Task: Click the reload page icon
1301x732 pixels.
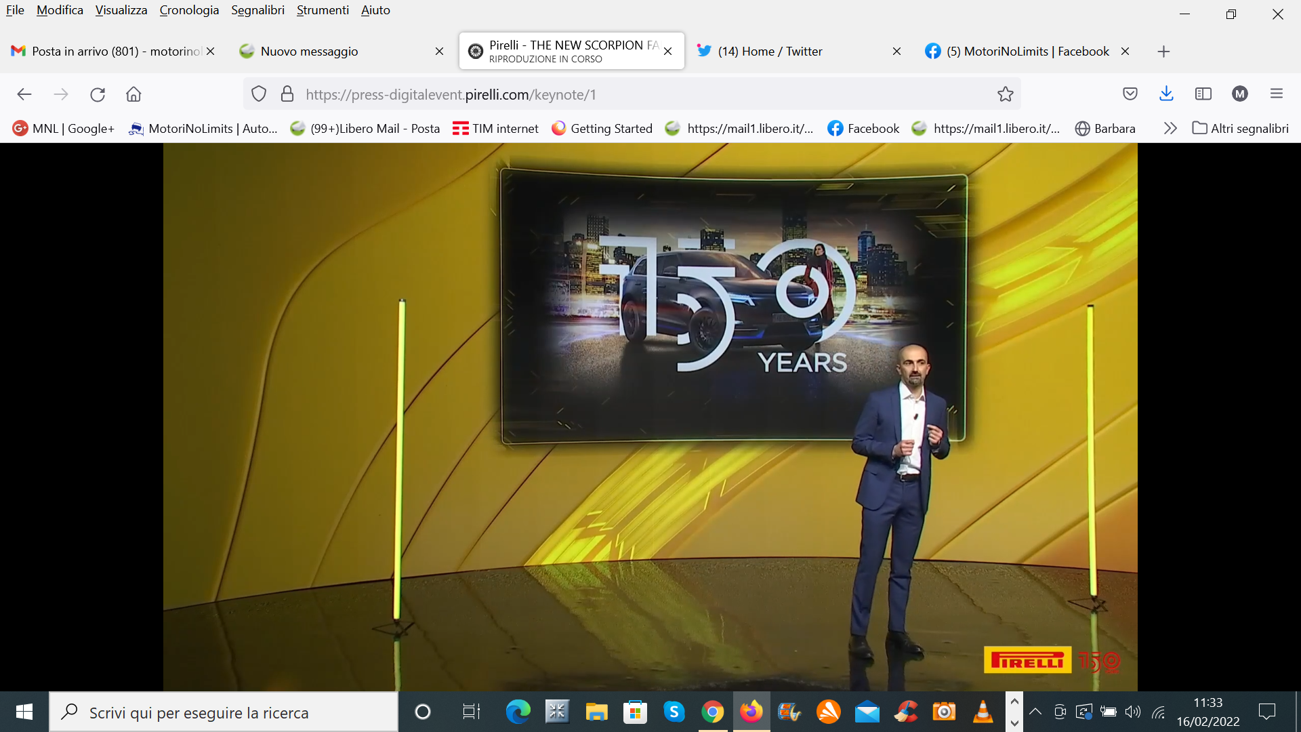Action: click(98, 94)
